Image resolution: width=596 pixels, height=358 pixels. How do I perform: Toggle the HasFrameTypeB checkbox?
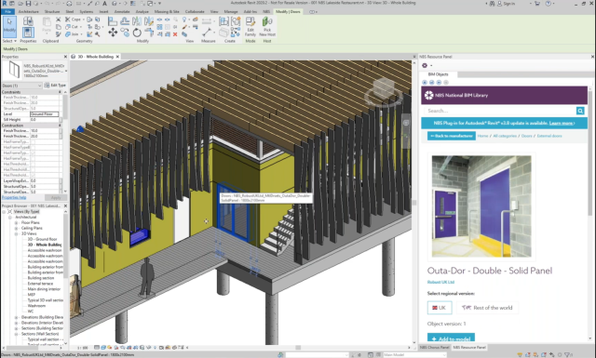tap(33, 147)
